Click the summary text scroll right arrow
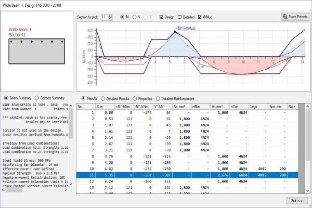 point(66,190)
